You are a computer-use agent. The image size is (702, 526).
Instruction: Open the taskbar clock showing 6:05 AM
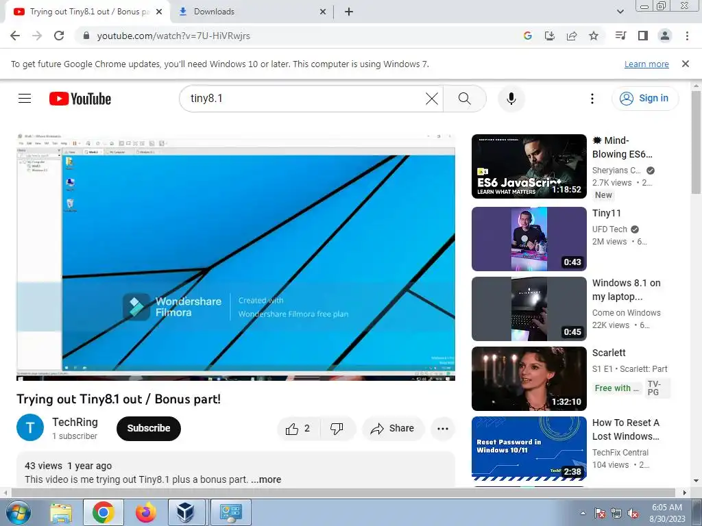[x=667, y=513]
